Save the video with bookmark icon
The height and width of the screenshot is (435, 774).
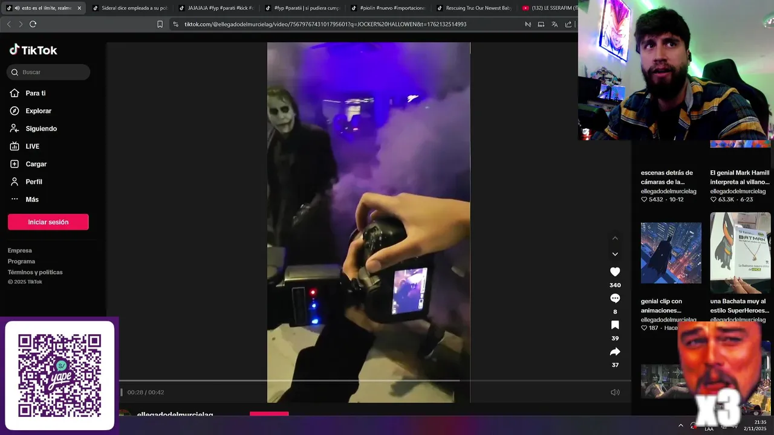615,325
